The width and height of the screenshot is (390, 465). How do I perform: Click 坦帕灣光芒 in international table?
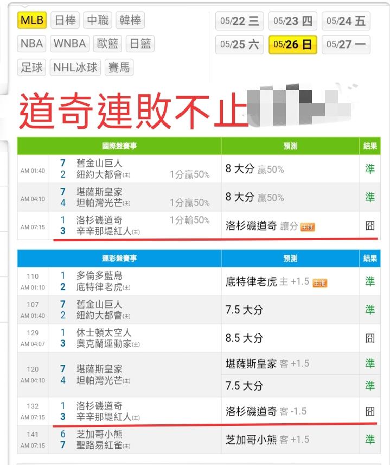pyautogui.click(x=99, y=203)
